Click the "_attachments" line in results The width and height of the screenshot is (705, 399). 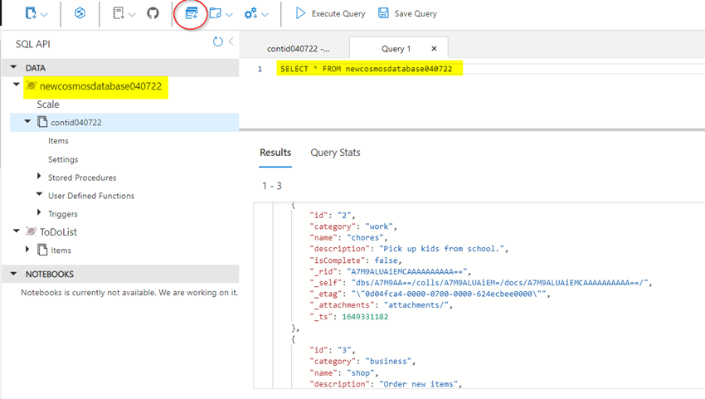pos(381,305)
